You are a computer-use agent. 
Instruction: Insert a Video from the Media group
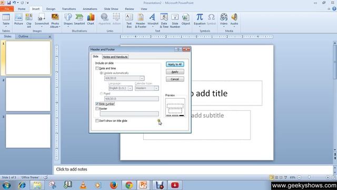(x=223, y=21)
